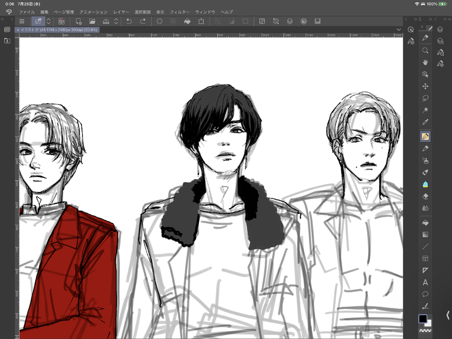Open the 表示 menu
The height and width of the screenshot is (339, 452).
(160, 12)
